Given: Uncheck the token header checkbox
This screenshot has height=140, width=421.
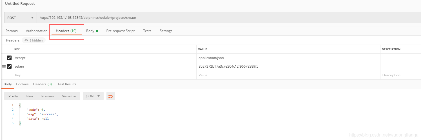Looking at the screenshot, I should [9, 66].
